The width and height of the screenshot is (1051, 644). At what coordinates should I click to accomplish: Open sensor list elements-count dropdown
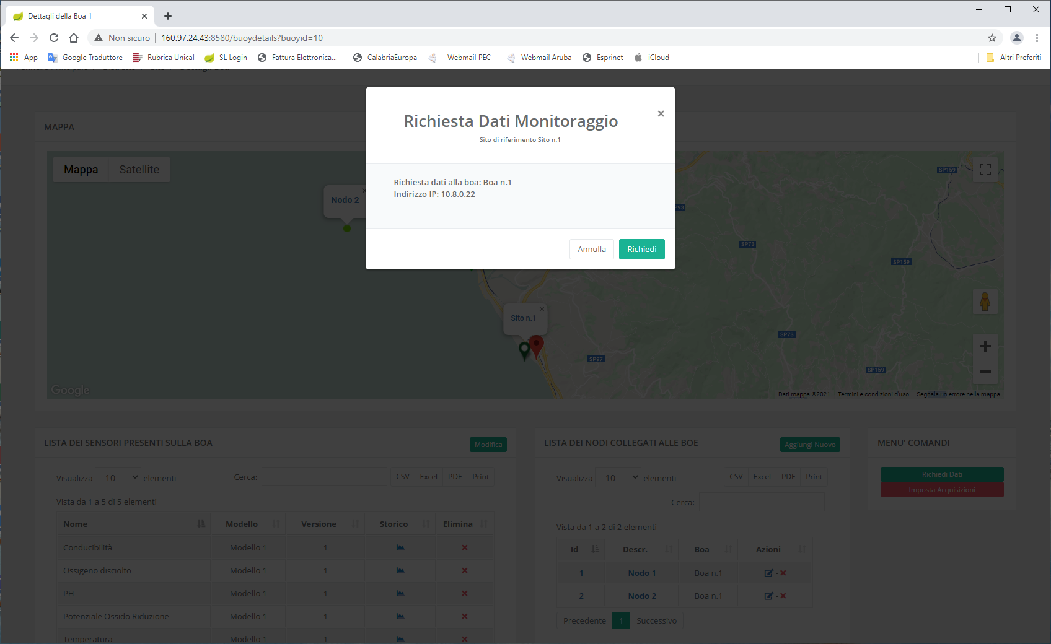[x=118, y=477]
